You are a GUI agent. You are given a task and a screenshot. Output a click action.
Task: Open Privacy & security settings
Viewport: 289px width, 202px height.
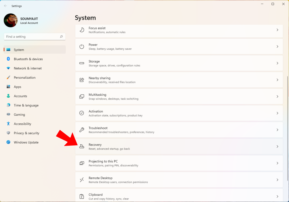click(x=35, y=133)
